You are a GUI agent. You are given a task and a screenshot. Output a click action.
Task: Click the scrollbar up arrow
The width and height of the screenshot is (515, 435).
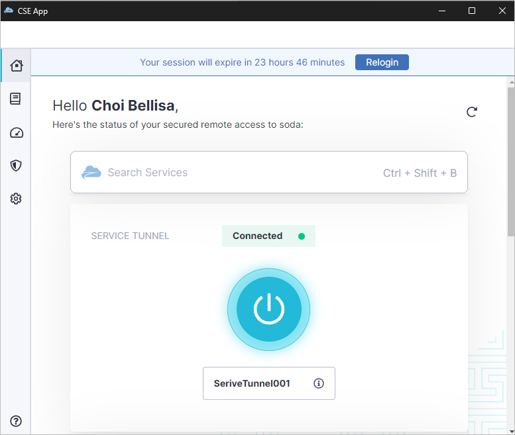pos(510,81)
